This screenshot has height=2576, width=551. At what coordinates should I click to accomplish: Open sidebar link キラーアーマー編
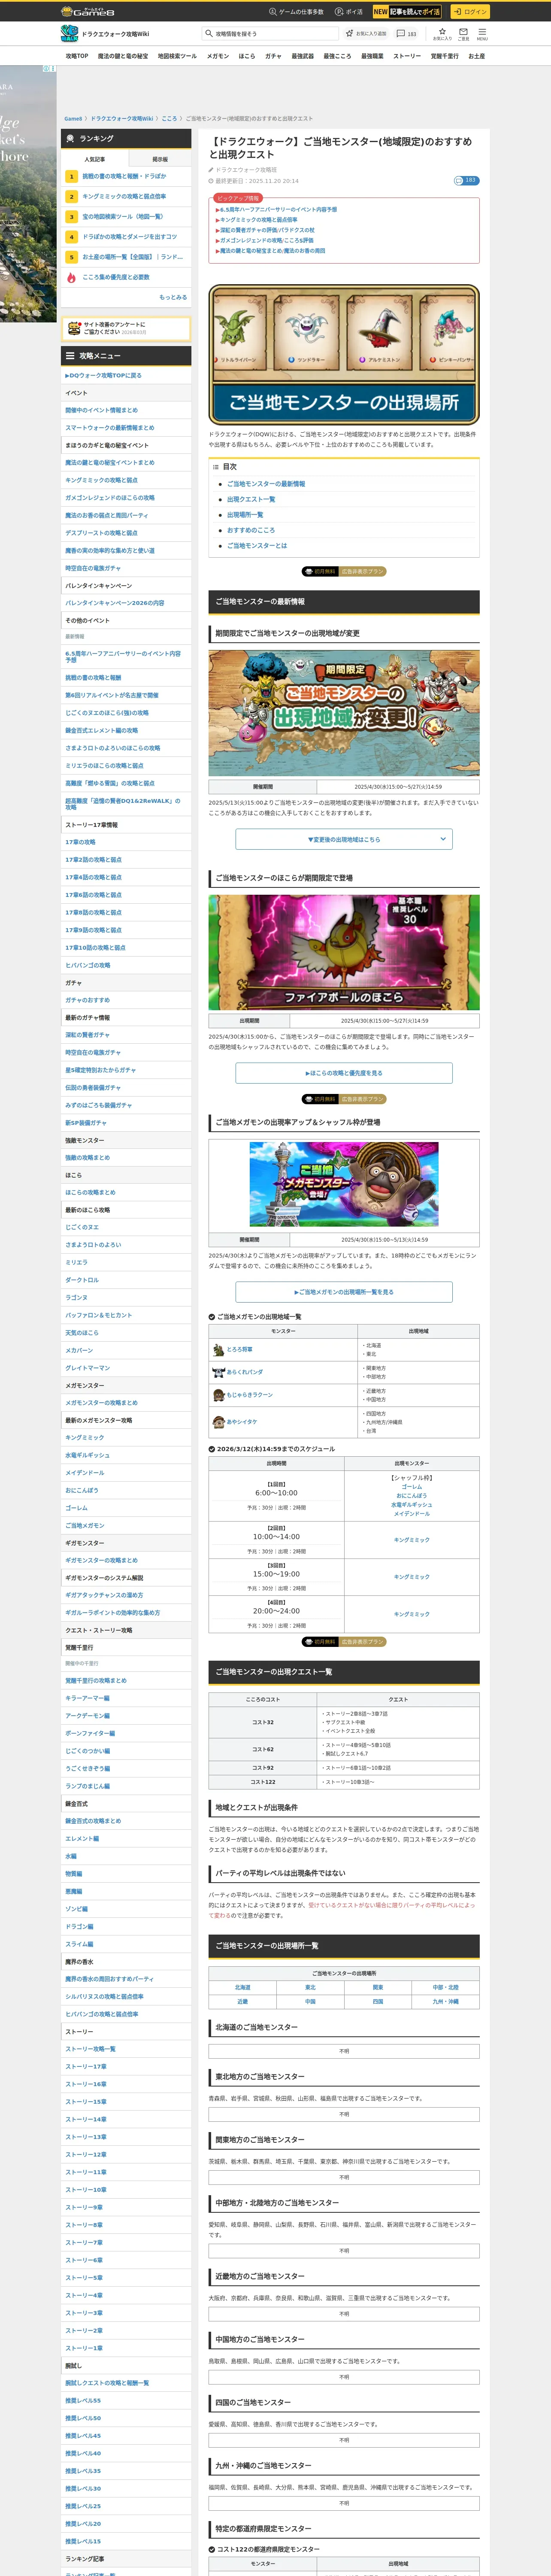(x=88, y=1698)
